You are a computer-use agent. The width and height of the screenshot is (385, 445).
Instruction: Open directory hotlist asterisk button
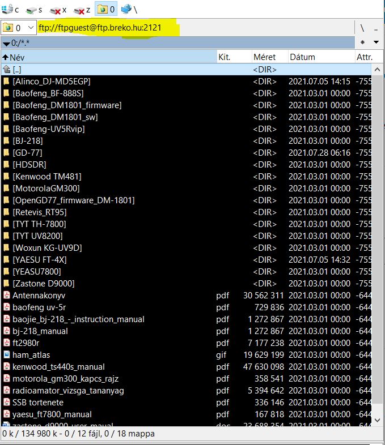point(362,42)
